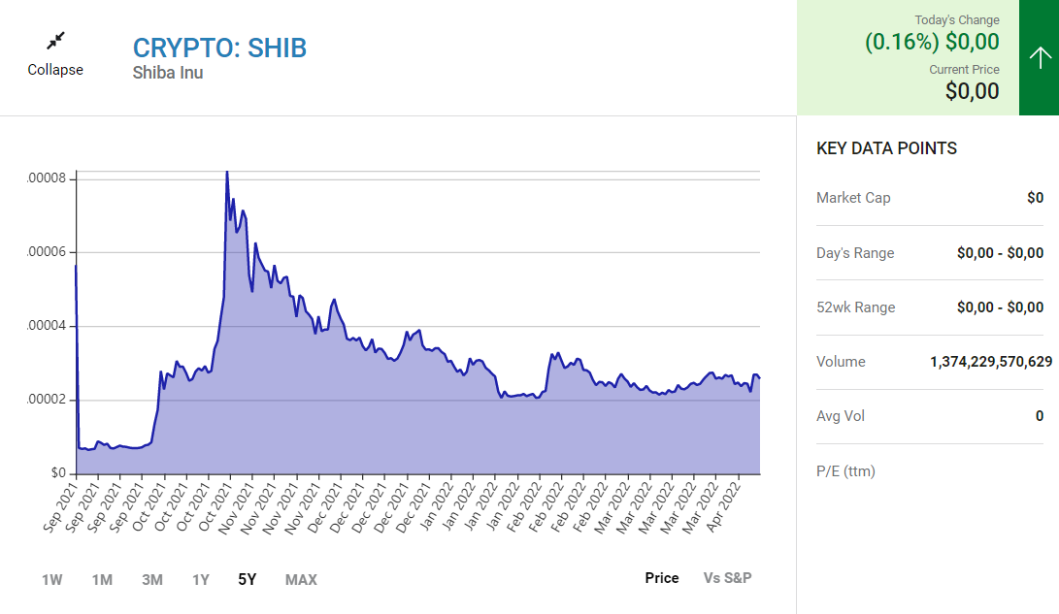Click the Day's Range label
The height and width of the screenshot is (614, 1059).
(x=855, y=253)
